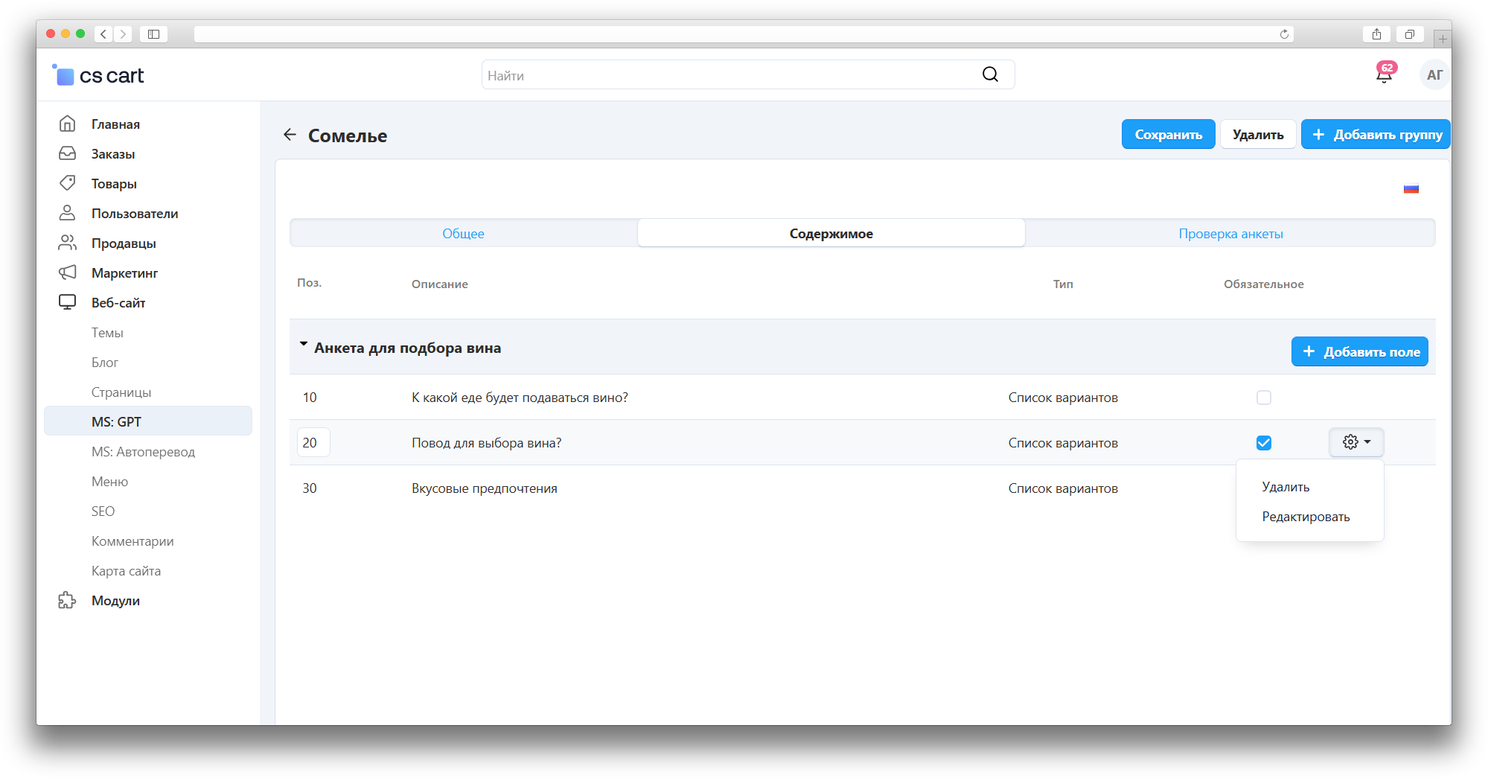
Task: Click the Маркетинг megaphone icon
Action: (67, 273)
